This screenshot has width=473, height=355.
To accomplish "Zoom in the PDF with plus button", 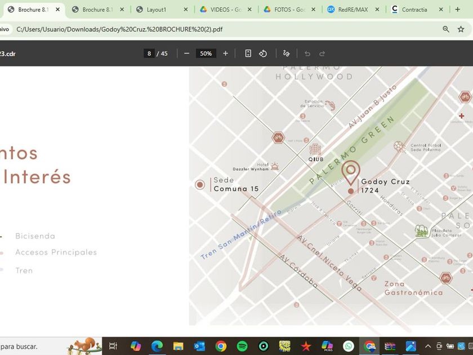I will pos(225,54).
